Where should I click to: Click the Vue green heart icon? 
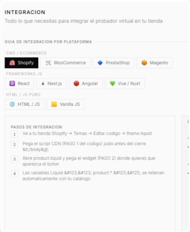pyautogui.click(x=112, y=84)
